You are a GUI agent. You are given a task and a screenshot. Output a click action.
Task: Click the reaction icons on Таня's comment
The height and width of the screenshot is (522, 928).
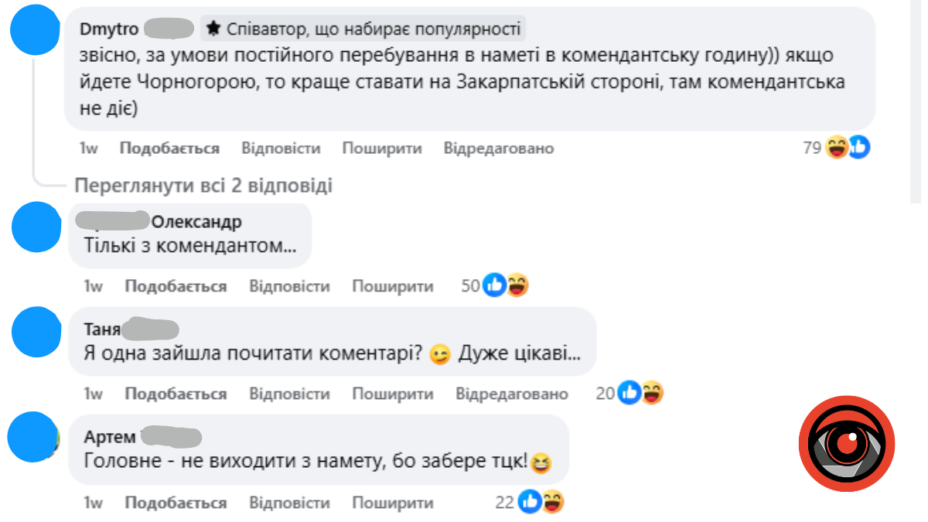[641, 394]
